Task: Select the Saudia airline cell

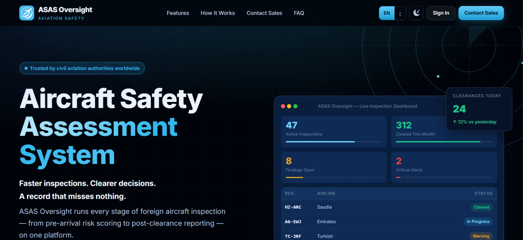Action: click(325, 207)
